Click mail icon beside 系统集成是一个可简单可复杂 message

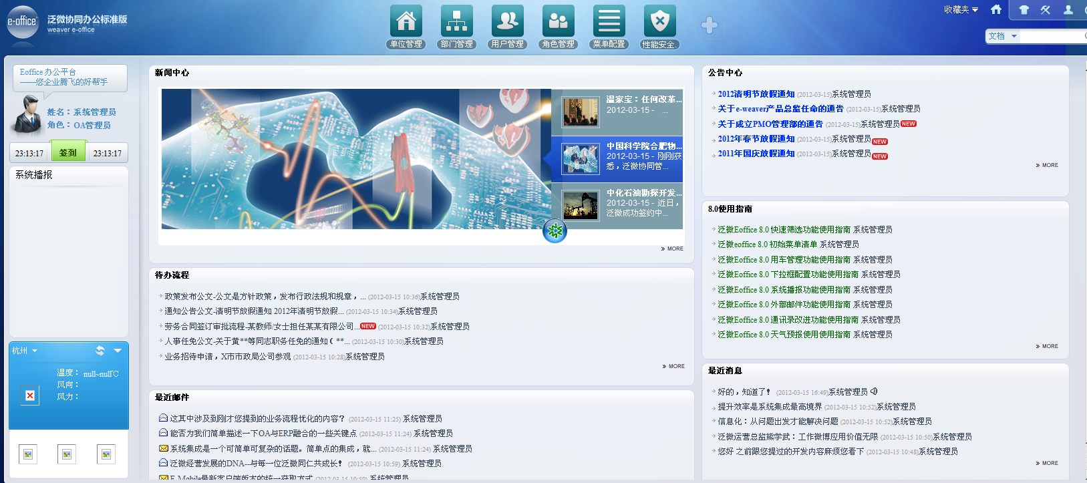163,448
